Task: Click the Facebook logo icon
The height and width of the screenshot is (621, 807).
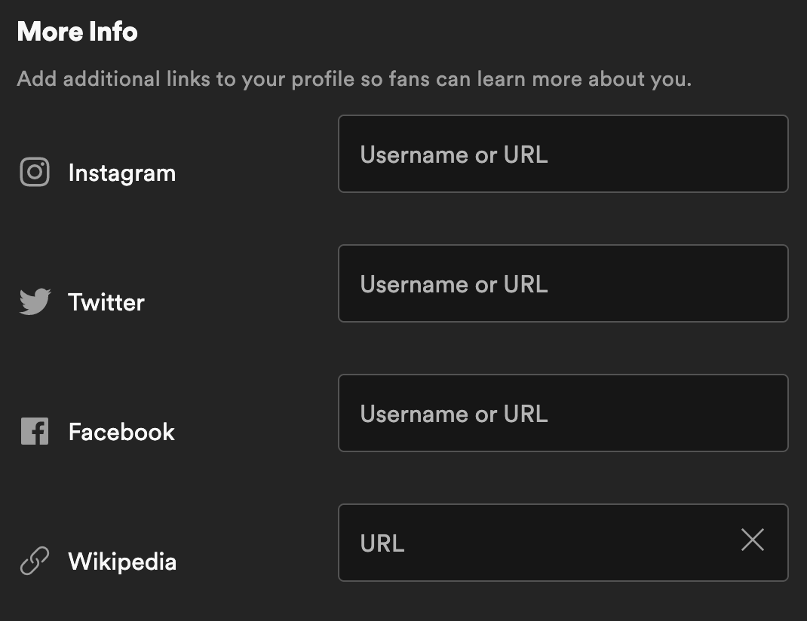Action: (35, 432)
